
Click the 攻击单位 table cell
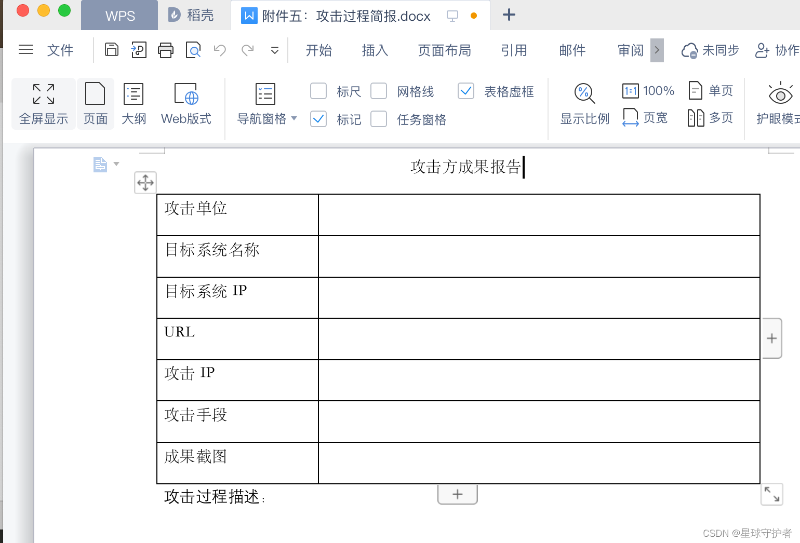pos(237,215)
